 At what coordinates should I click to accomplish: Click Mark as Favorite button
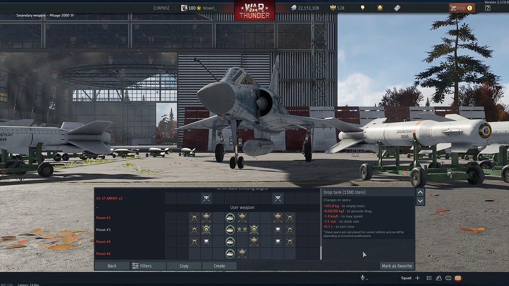[397, 266]
